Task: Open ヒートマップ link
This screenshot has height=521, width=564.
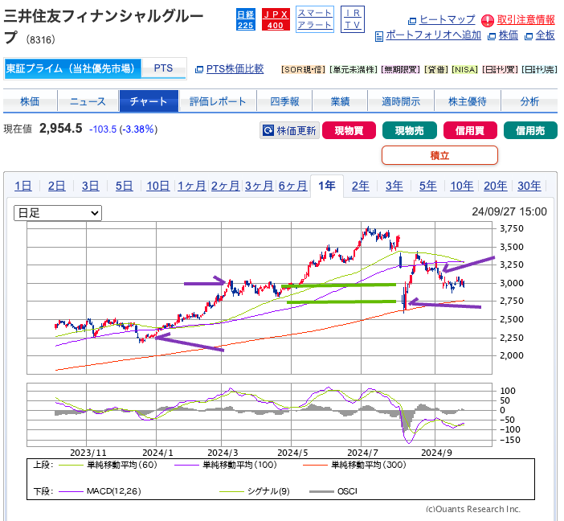Action: pos(447,19)
